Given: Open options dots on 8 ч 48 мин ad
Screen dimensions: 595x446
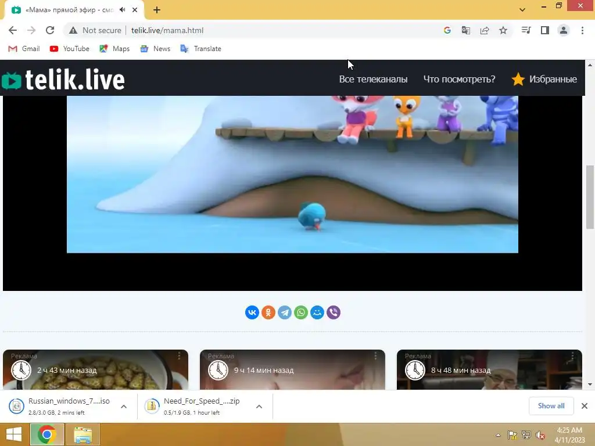Looking at the screenshot, I should click(x=572, y=356).
